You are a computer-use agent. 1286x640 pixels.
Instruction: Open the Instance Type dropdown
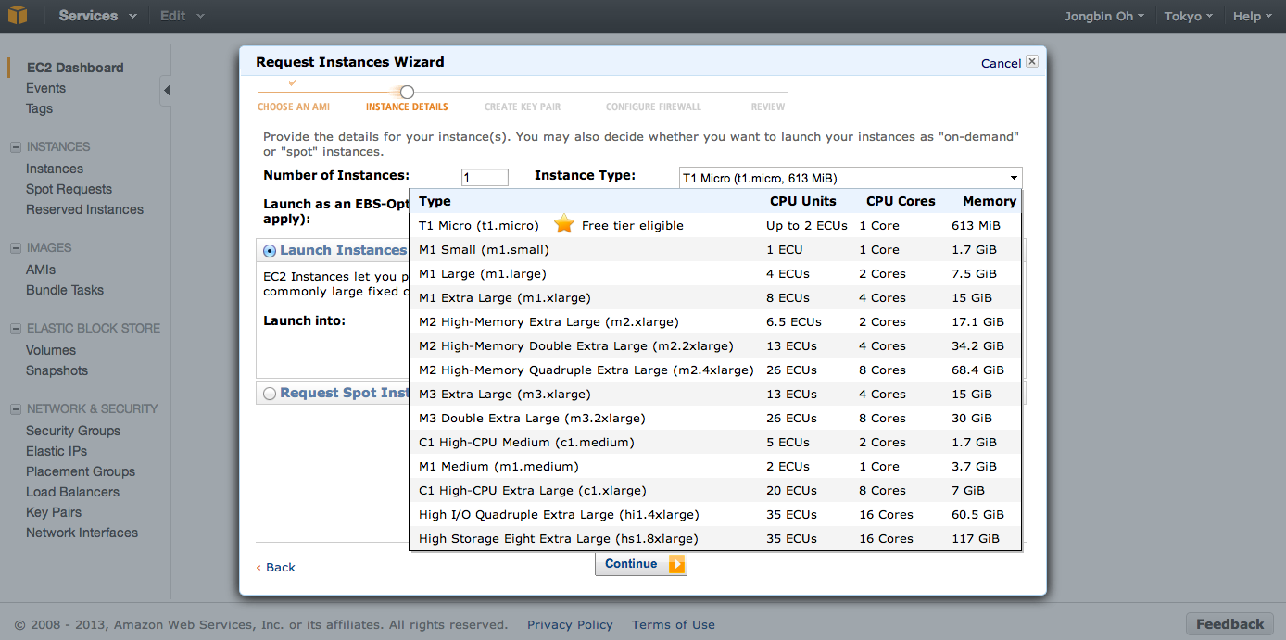[x=851, y=178]
